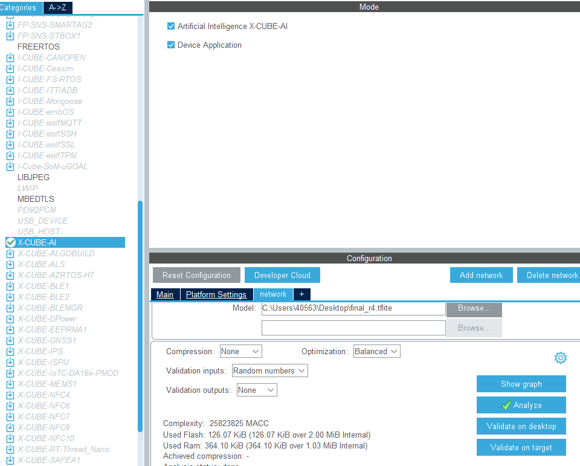
Task: Click download icon next to X-CUBE-ALS
Action: [10, 264]
